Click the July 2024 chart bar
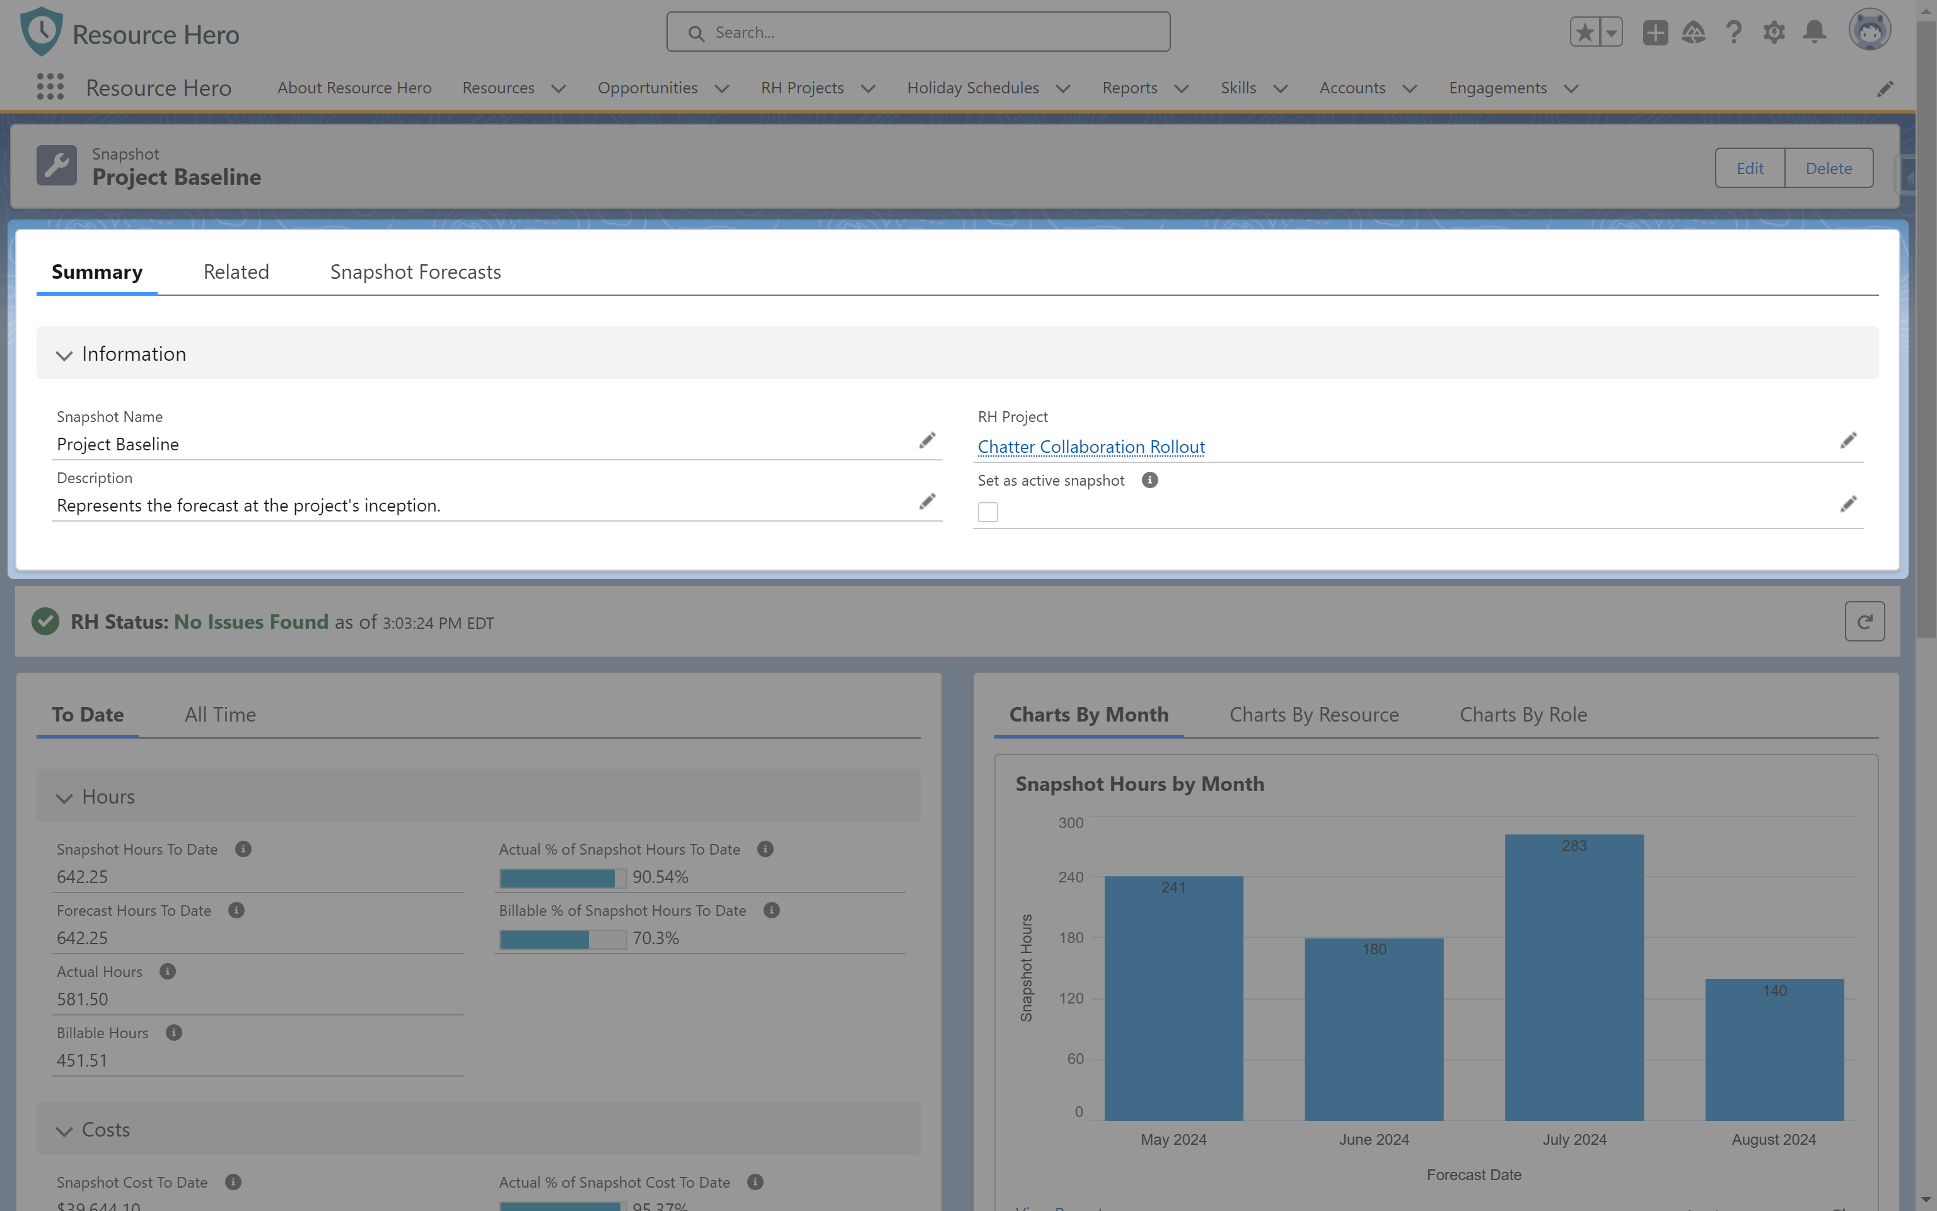This screenshot has height=1211, width=1937. pyautogui.click(x=1574, y=977)
